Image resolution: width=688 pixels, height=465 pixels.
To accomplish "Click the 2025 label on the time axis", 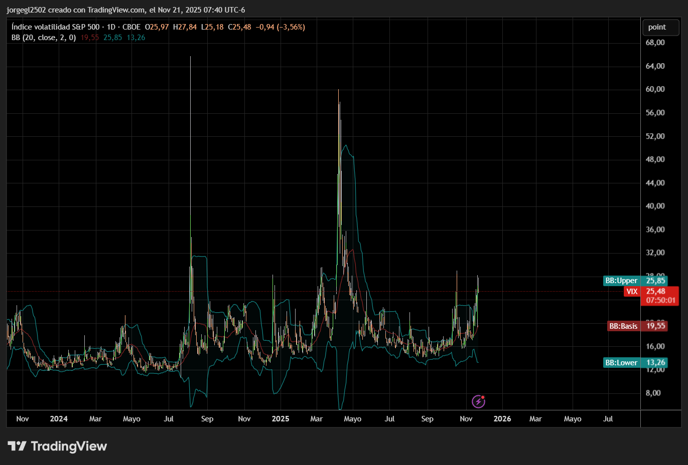I will pos(280,419).
